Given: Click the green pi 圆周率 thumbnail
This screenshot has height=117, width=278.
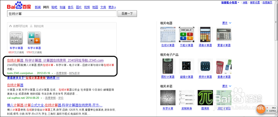Looking at the screenshot, I should [x=205, y=98].
